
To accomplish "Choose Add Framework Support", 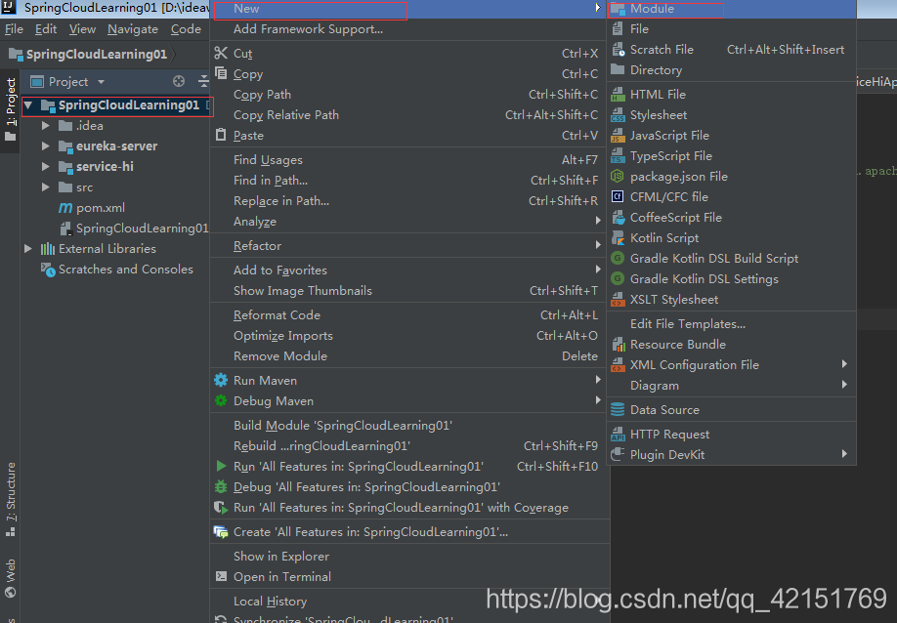I will (x=408, y=29).
